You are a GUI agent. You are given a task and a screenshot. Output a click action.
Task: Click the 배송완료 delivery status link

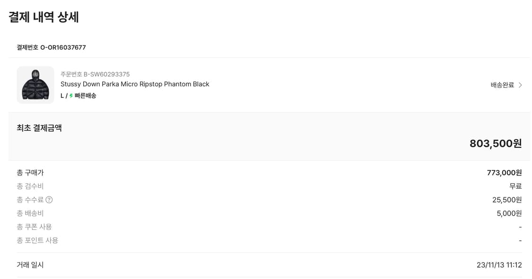point(502,85)
